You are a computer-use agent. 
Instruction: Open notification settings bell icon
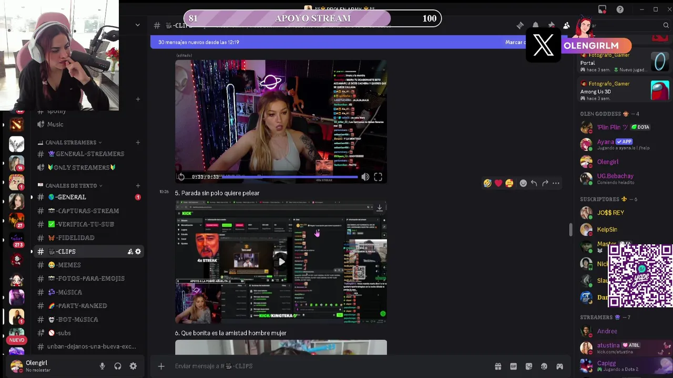pyautogui.click(x=535, y=25)
